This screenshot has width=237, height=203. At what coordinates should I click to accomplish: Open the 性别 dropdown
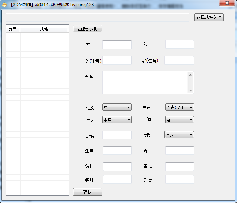coord(117,107)
